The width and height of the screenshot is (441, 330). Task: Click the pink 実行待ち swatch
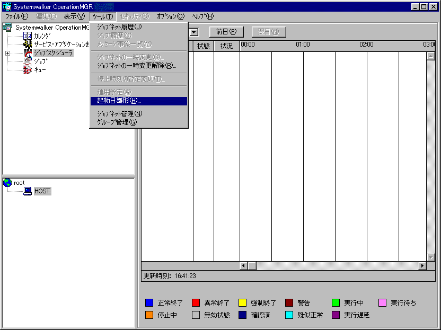pos(383,303)
